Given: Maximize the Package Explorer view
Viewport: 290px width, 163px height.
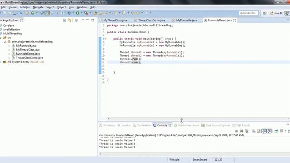Looking at the screenshot, I should point(92,20).
